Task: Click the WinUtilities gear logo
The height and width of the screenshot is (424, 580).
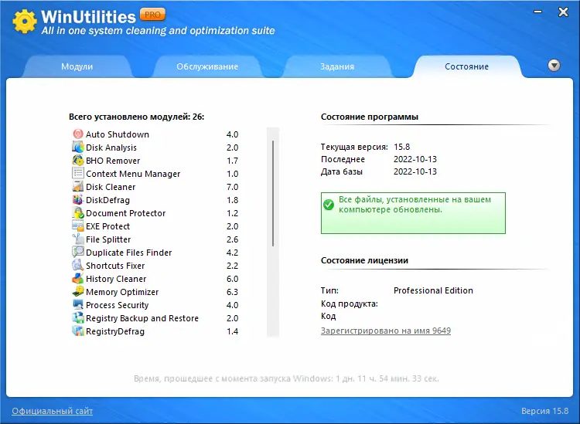Action: (25, 21)
